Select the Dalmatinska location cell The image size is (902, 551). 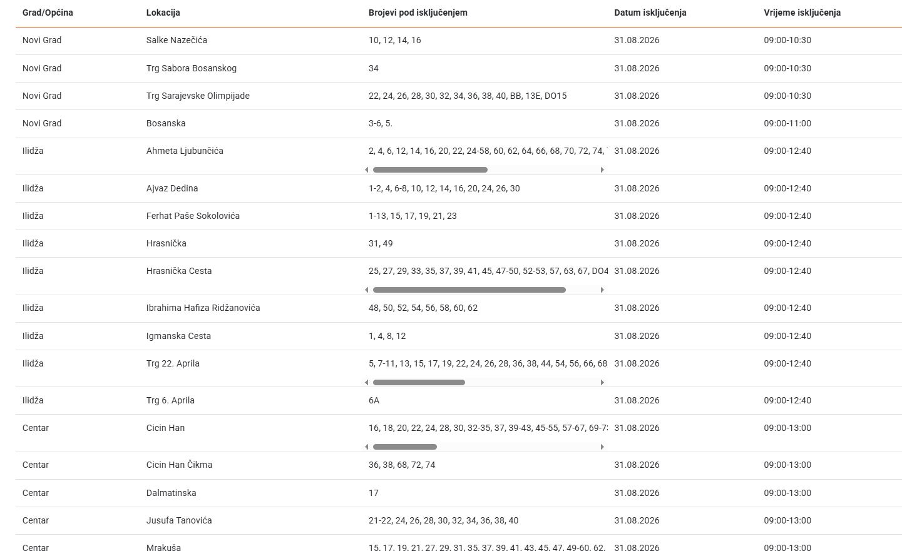172,493
